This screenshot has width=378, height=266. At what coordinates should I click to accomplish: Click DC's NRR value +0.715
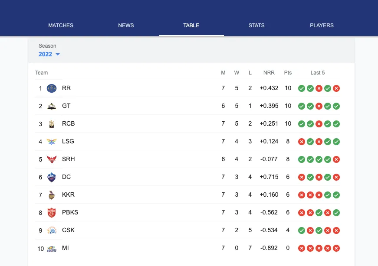[x=269, y=177]
